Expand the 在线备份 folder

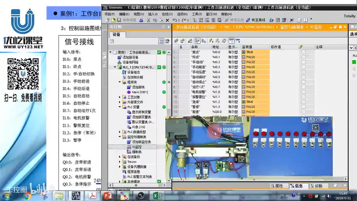tap(120, 157)
